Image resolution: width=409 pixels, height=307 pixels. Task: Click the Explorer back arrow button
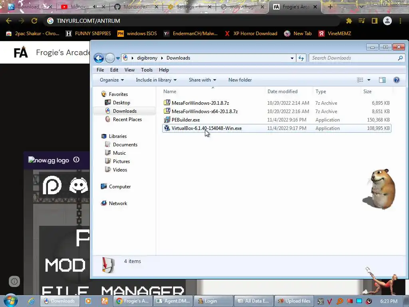tap(99, 58)
